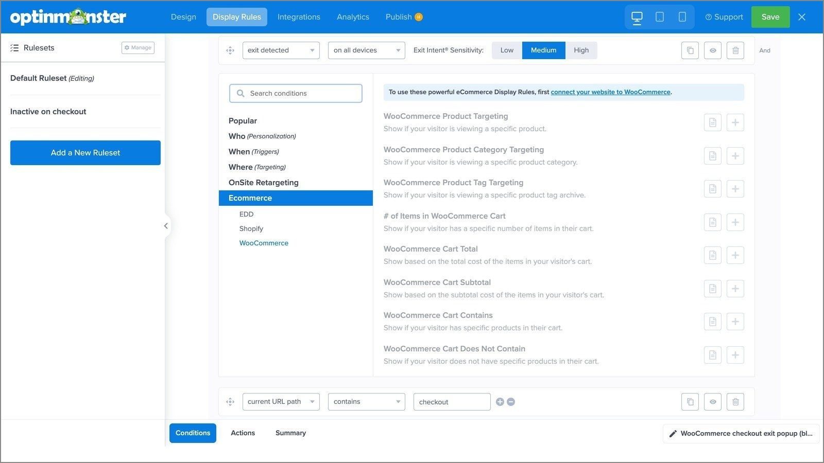Remove checkout URL value with minus circle
This screenshot has height=463, width=824.
(x=511, y=402)
